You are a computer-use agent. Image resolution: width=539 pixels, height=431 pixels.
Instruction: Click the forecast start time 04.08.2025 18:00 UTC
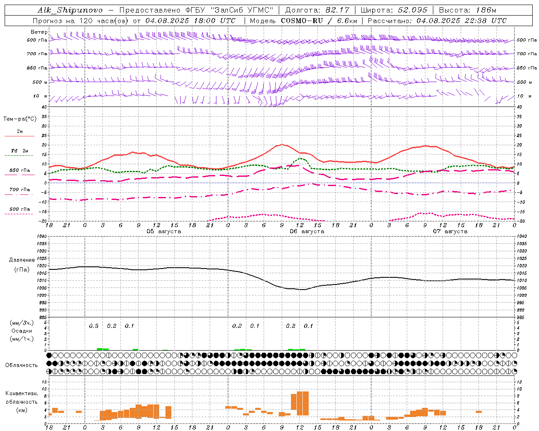click(x=190, y=21)
